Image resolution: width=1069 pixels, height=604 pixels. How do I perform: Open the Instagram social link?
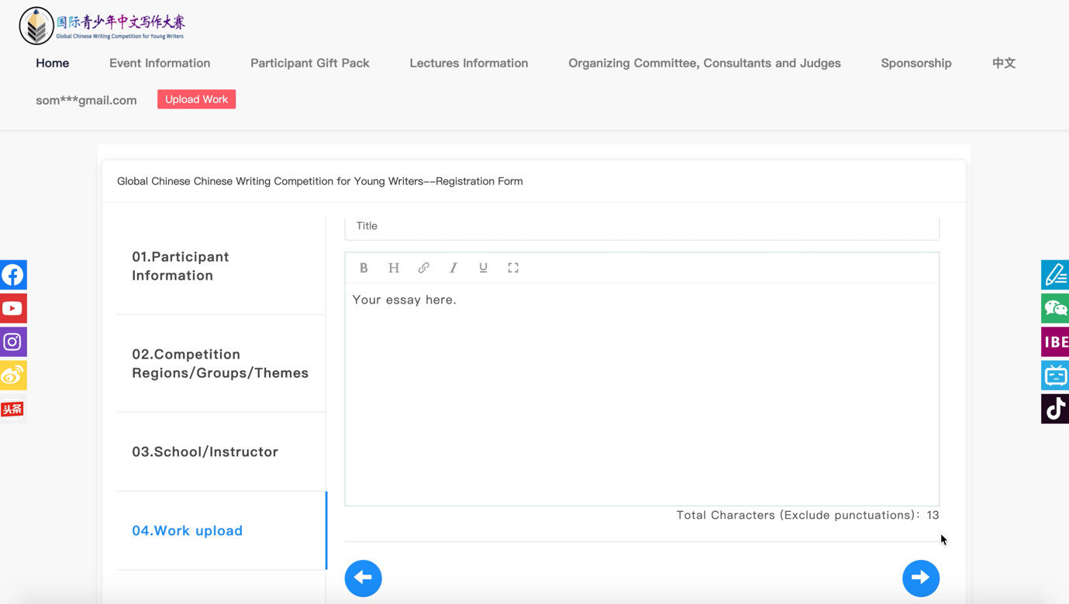coord(13,341)
